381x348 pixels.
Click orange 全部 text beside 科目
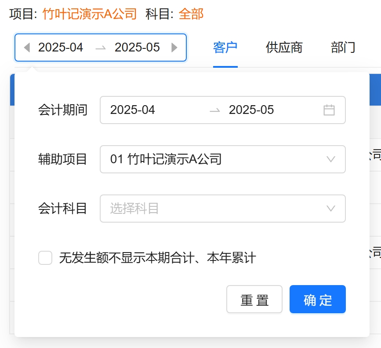(x=191, y=14)
